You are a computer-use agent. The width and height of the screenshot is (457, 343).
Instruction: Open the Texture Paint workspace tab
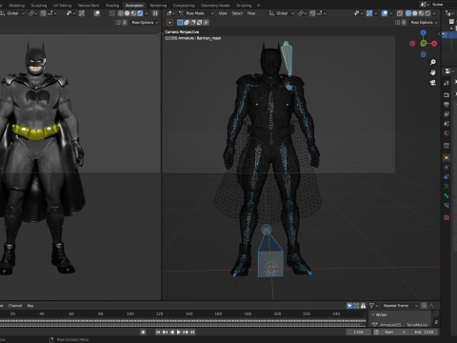coord(89,6)
